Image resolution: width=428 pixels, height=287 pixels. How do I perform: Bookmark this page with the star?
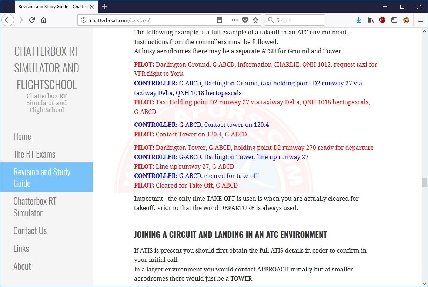click(x=255, y=20)
